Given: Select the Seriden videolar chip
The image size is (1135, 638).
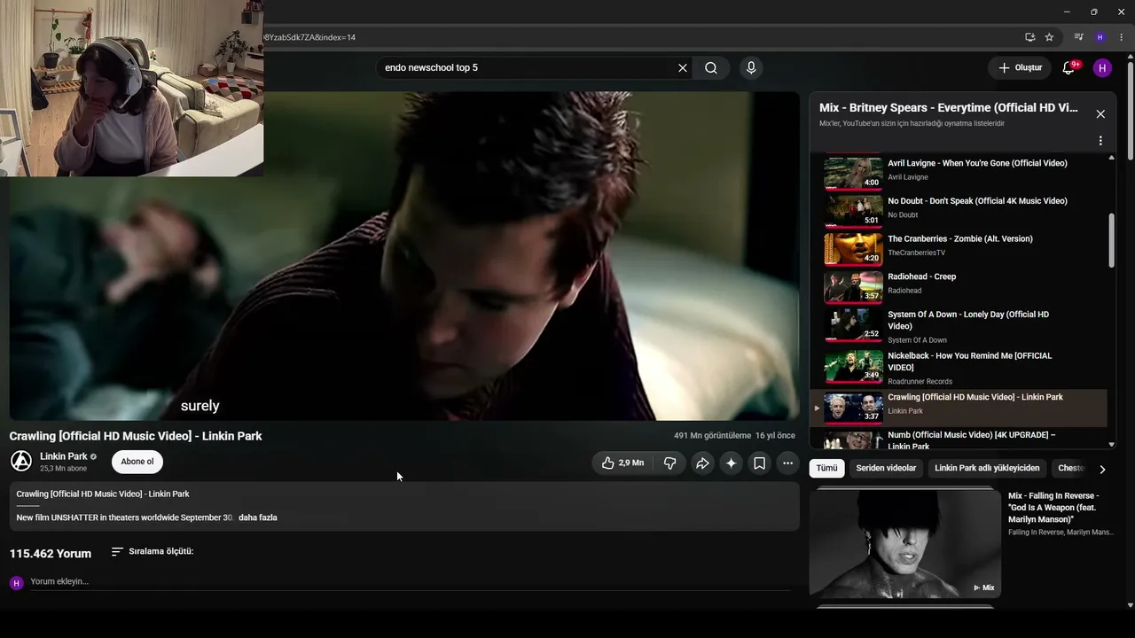Looking at the screenshot, I should (x=886, y=468).
